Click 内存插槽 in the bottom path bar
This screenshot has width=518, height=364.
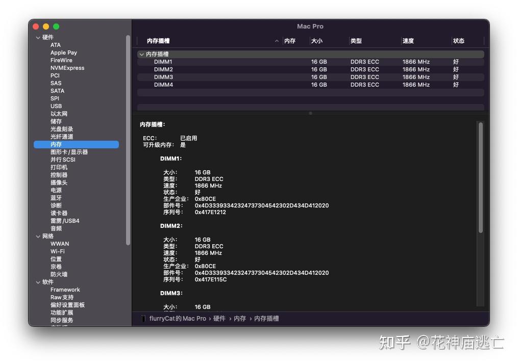[266, 319]
